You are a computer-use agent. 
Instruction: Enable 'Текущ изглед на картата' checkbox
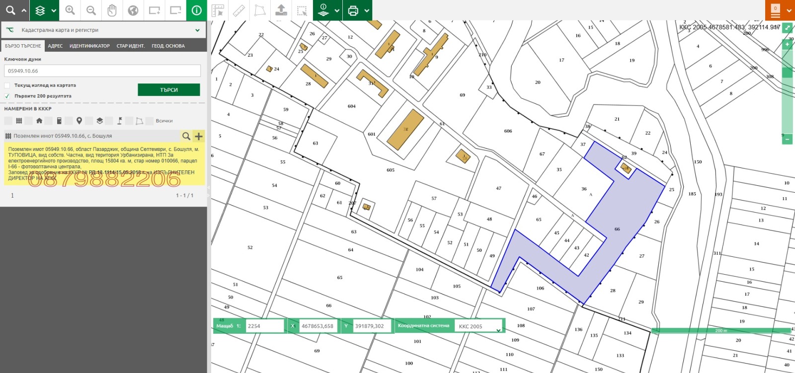click(7, 85)
